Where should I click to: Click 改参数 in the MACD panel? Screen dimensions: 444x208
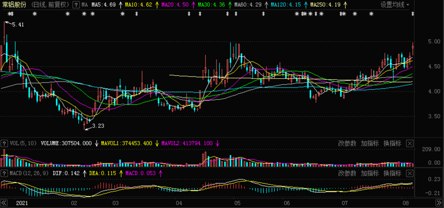coord(347,173)
